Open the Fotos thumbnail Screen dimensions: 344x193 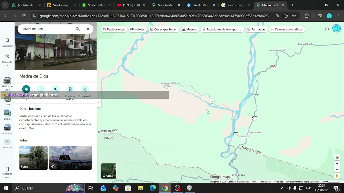(x=33, y=158)
